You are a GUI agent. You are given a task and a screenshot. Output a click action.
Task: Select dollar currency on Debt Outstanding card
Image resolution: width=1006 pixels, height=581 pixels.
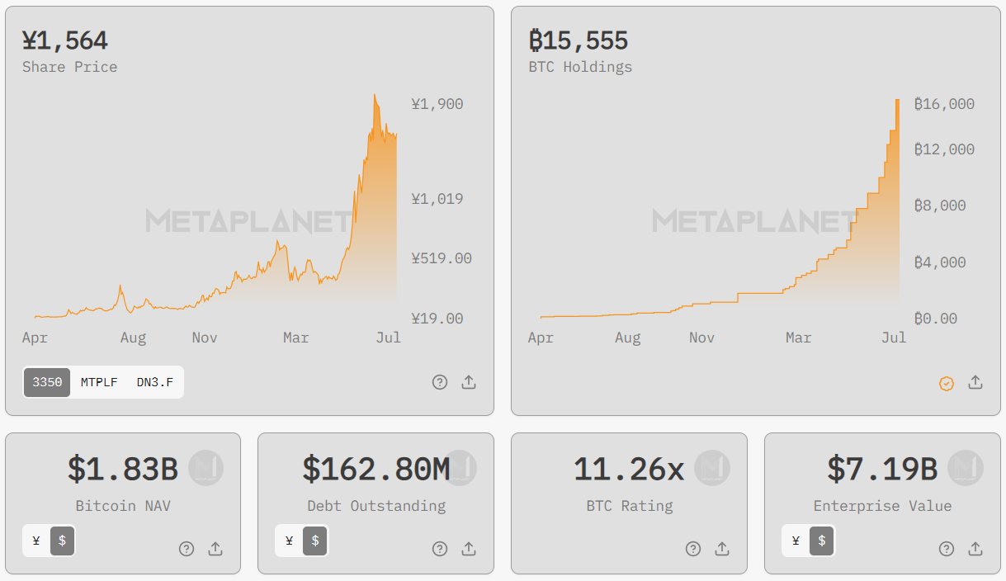(x=318, y=541)
